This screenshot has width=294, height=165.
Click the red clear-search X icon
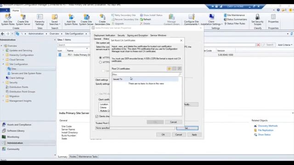click(258, 45)
